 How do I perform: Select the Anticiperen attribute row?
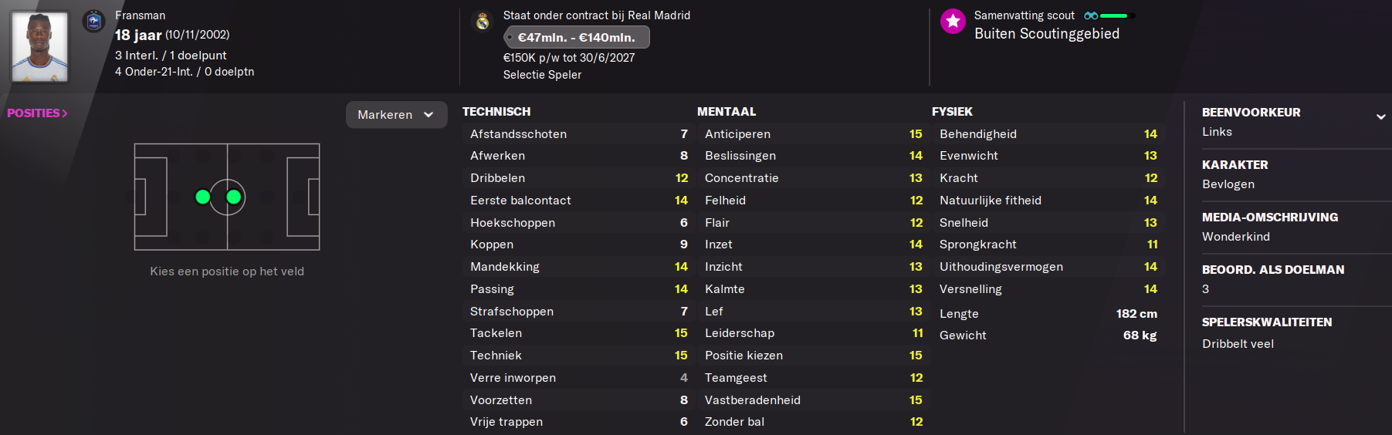click(812, 134)
